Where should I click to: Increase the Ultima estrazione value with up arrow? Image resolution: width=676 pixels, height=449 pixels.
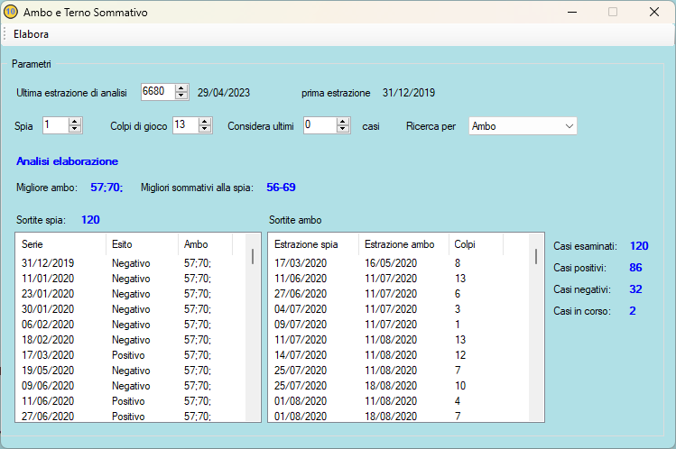pos(181,88)
